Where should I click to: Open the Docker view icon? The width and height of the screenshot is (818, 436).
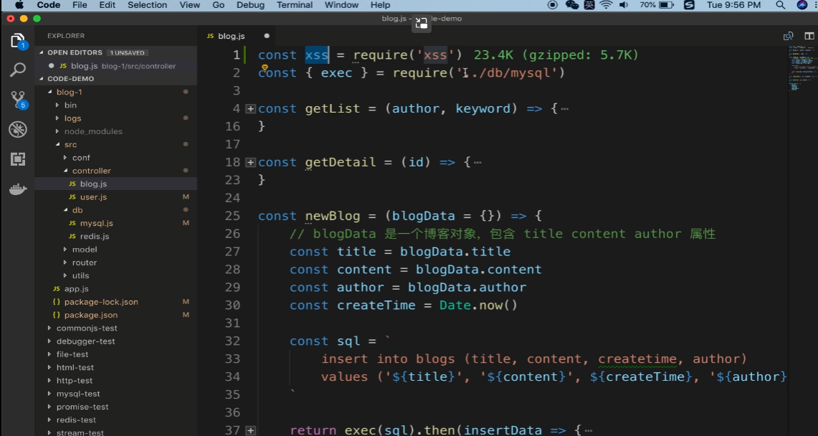(18, 189)
